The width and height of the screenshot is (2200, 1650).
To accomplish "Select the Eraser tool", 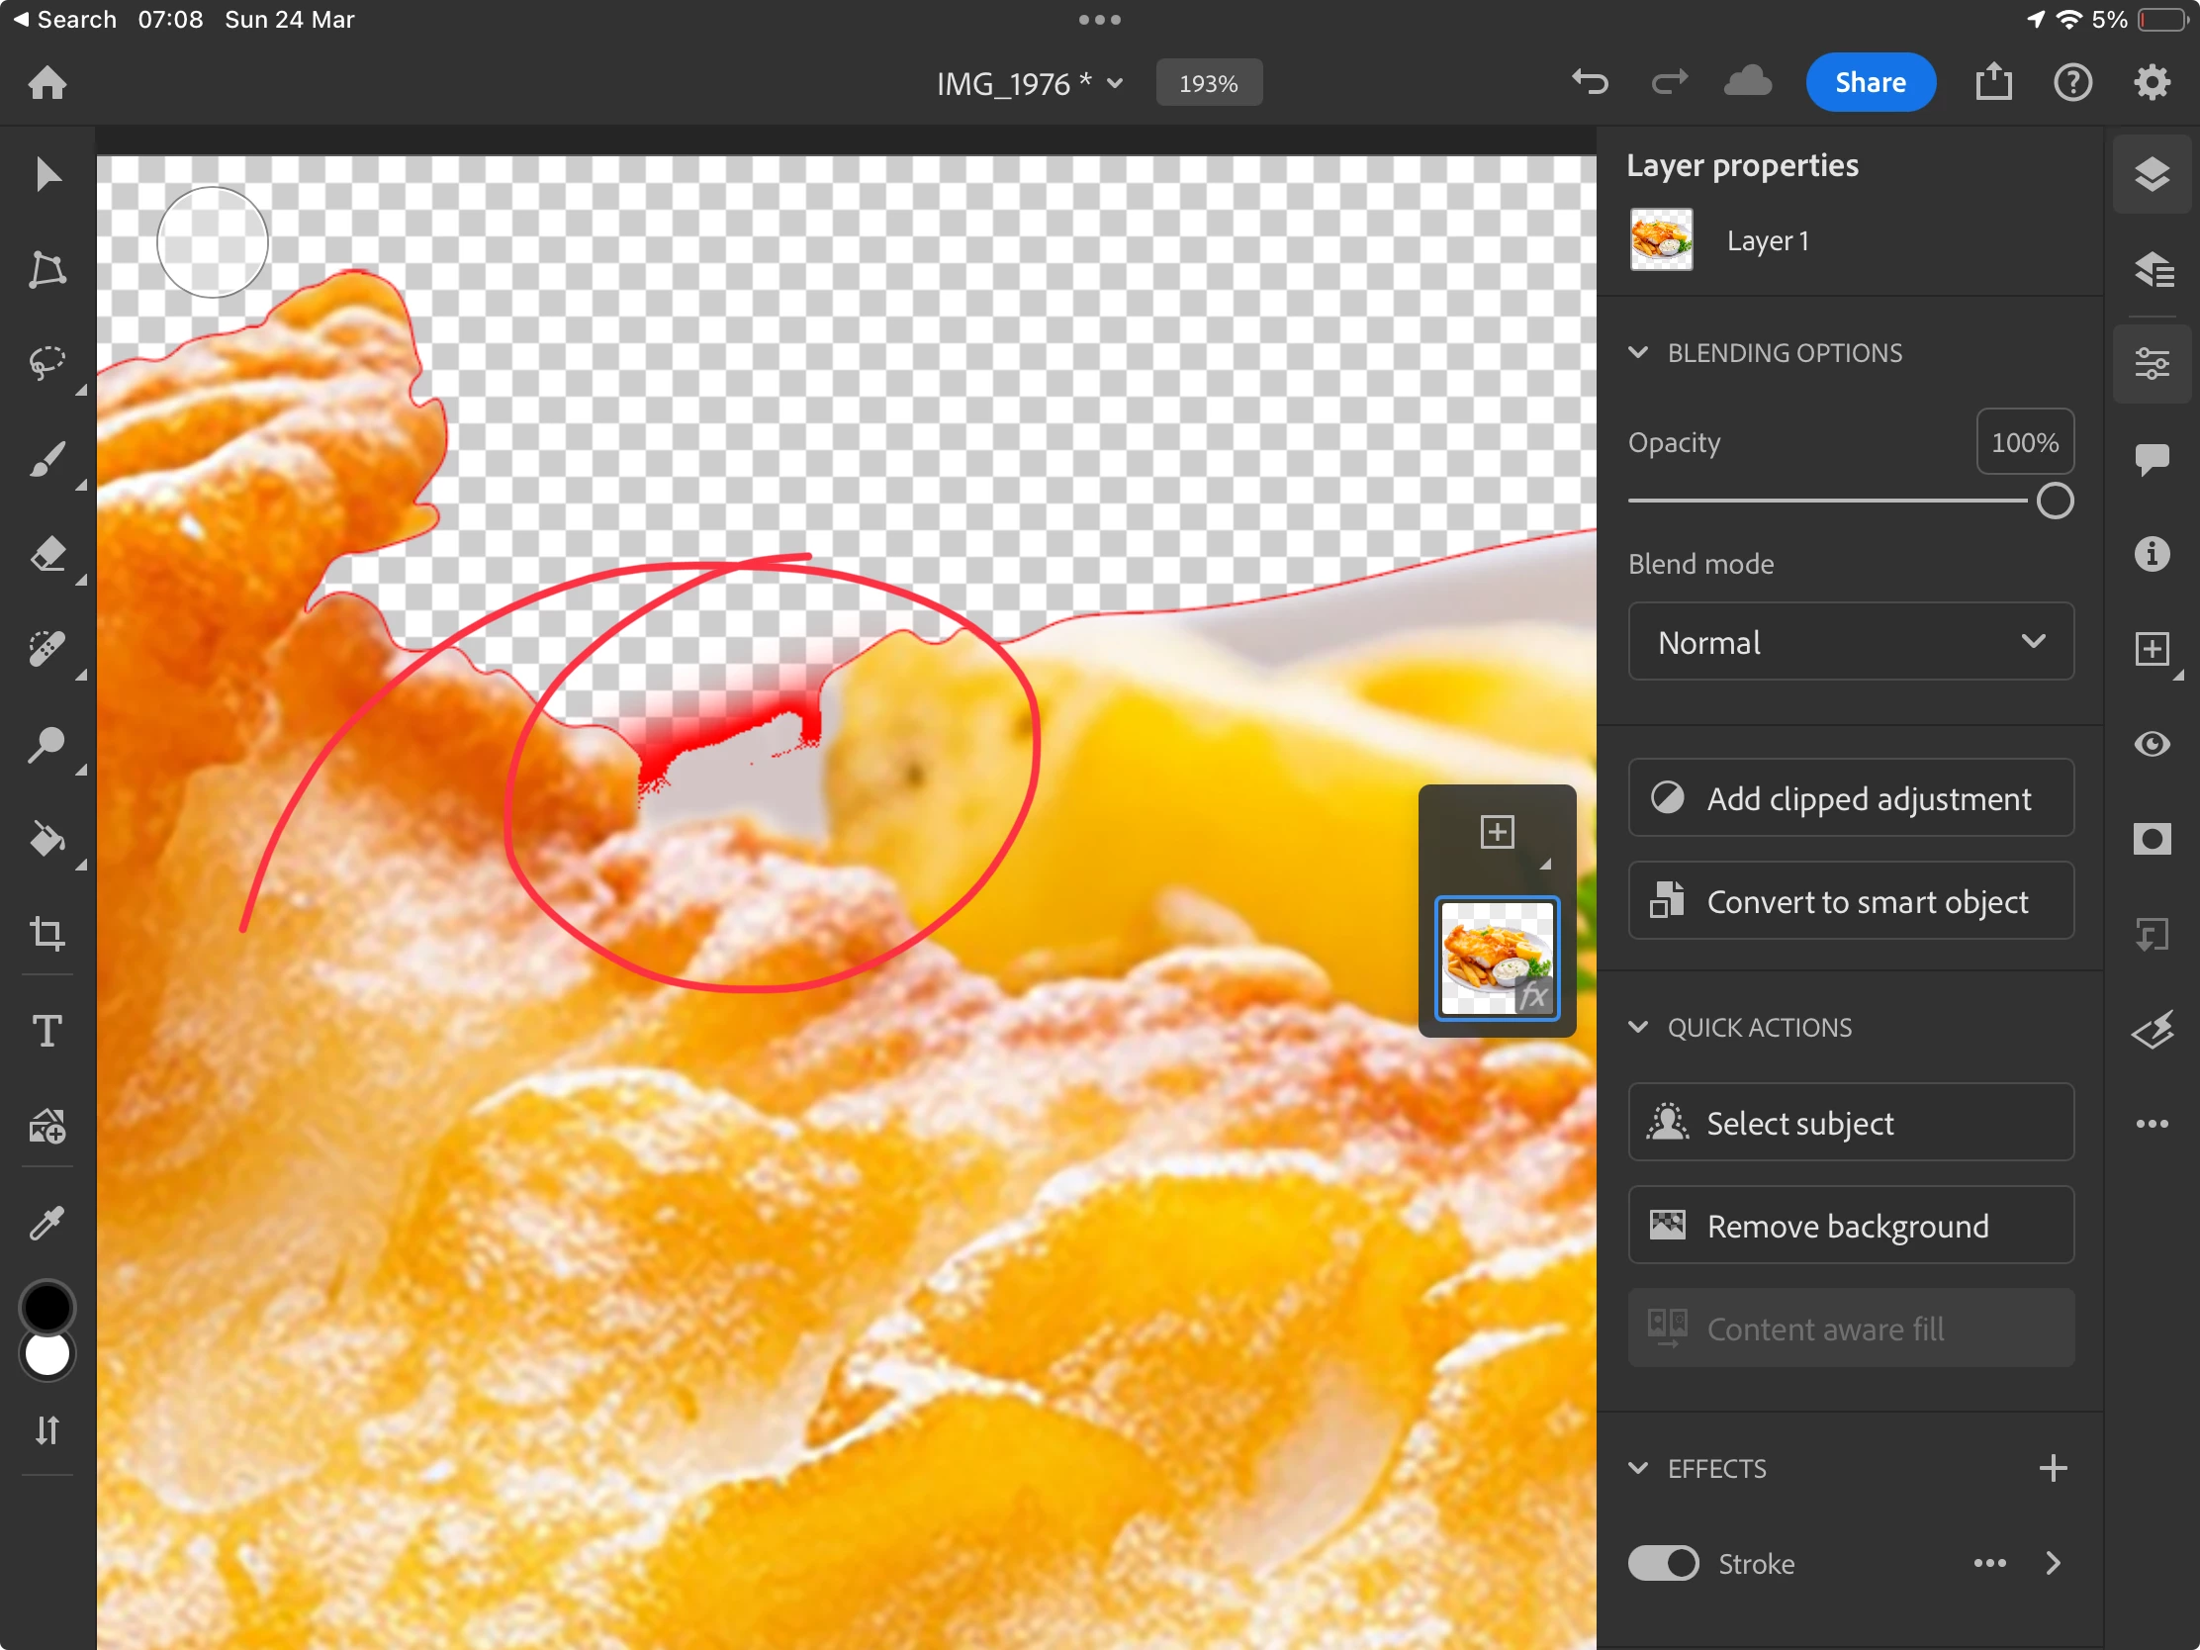I will tap(46, 553).
